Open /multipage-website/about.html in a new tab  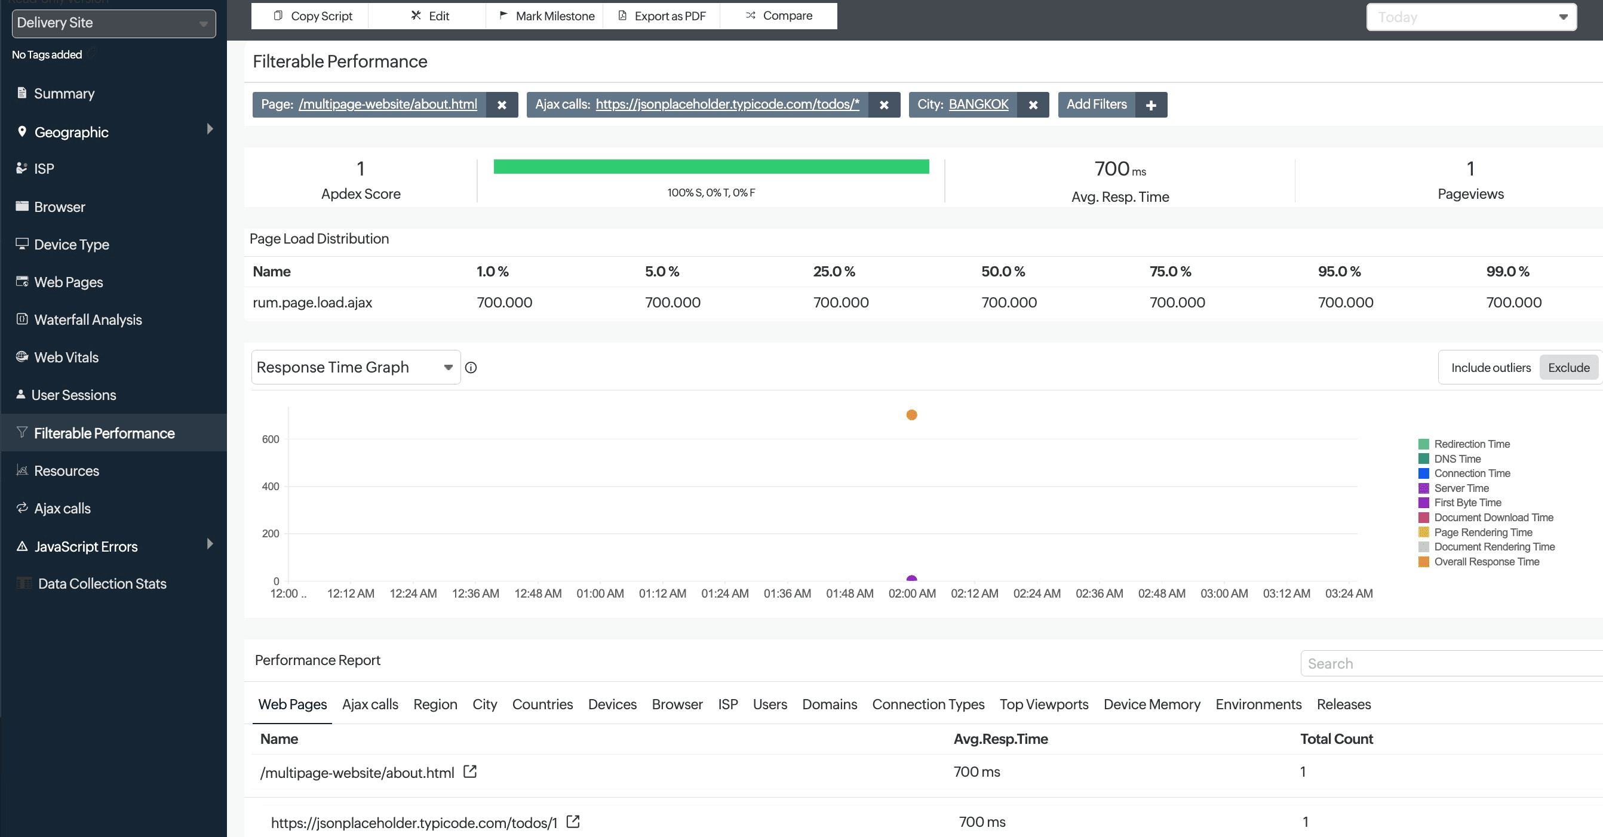coord(471,773)
